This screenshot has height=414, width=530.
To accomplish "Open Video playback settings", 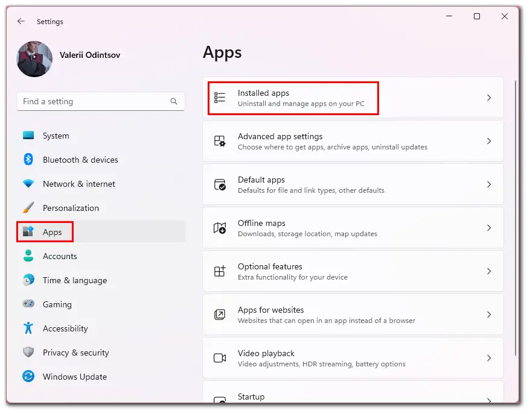I will 353,358.
